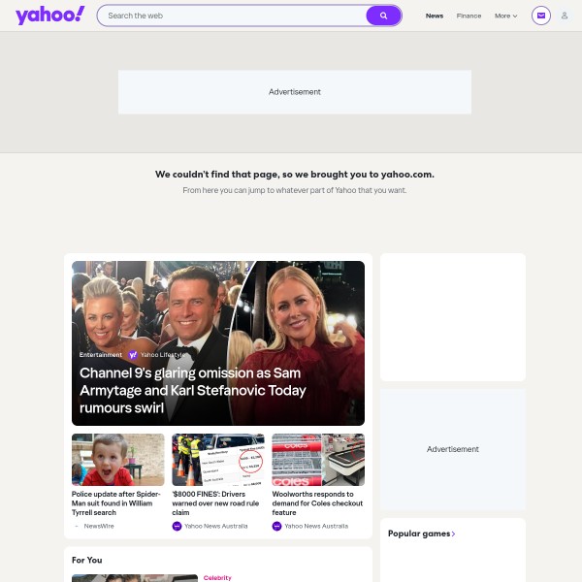The image size is (582, 582).
Task: Click the Search the web field
Action: [x=232, y=16]
